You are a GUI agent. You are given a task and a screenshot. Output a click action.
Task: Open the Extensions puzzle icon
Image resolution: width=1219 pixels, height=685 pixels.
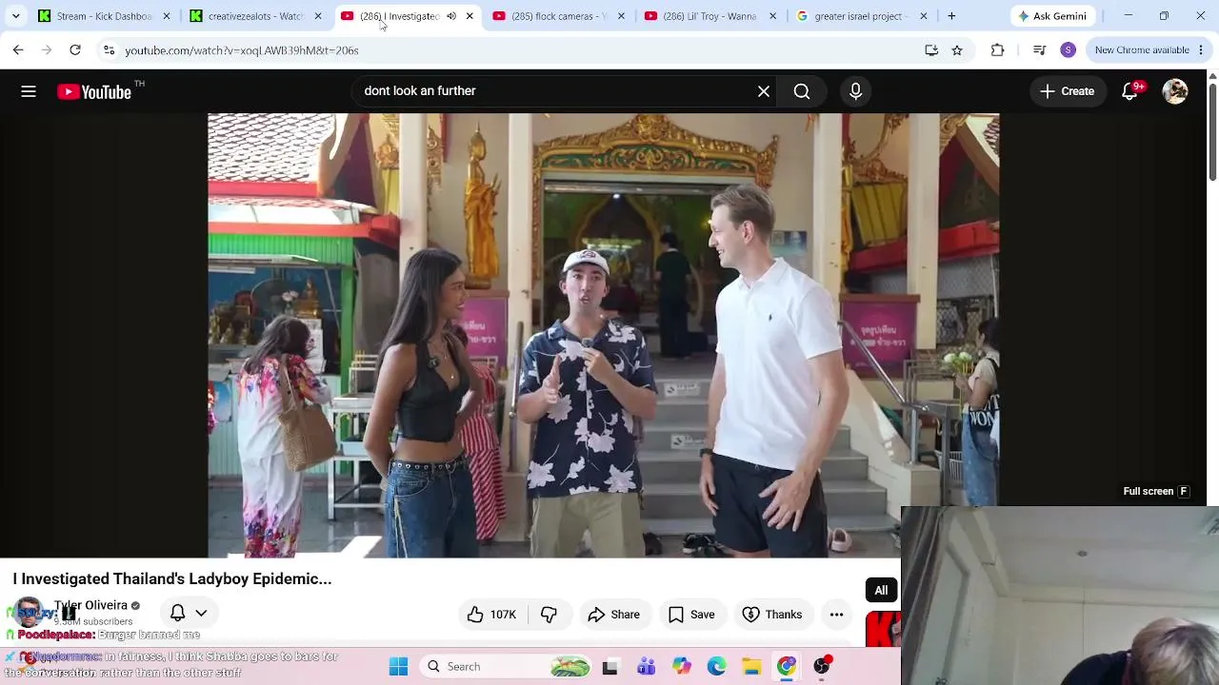[997, 50]
